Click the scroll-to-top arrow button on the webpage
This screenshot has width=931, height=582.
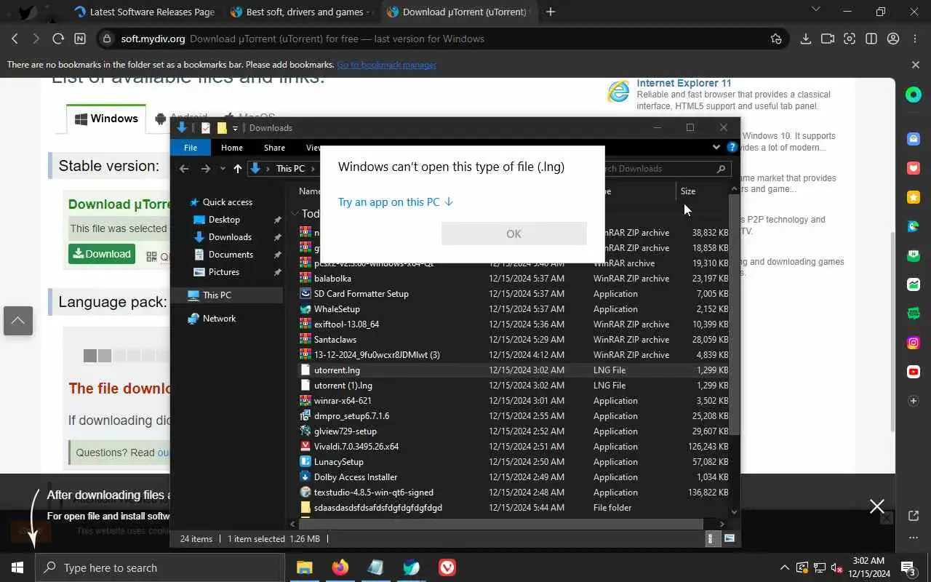coord(17,320)
